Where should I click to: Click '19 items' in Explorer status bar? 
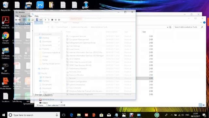pyautogui.click(x=40, y=105)
